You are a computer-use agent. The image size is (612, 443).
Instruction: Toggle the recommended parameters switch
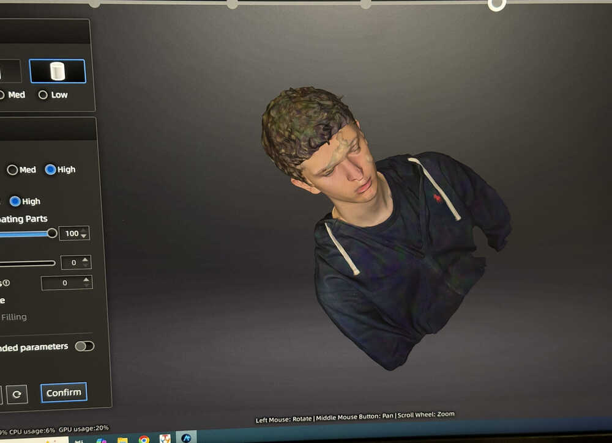click(x=84, y=346)
